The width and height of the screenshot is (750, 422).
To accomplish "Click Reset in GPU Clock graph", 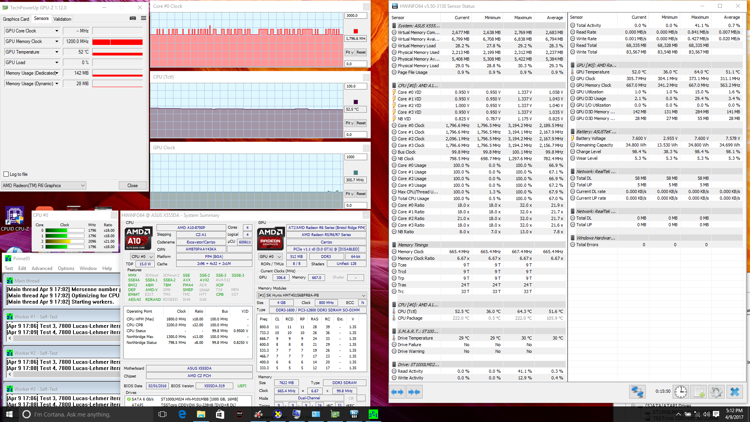I will click(x=361, y=194).
